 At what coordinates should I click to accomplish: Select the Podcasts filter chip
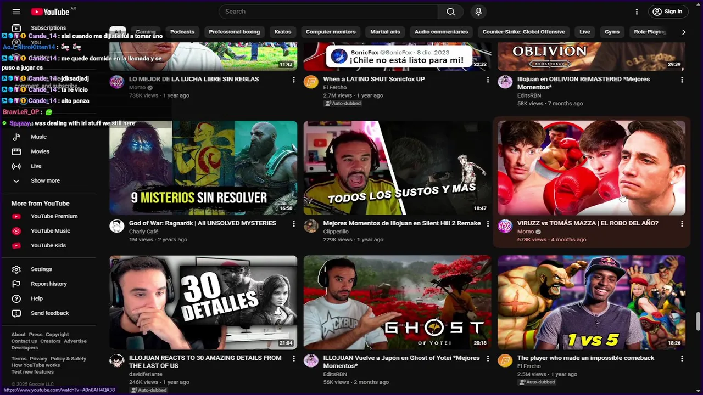pos(182,32)
